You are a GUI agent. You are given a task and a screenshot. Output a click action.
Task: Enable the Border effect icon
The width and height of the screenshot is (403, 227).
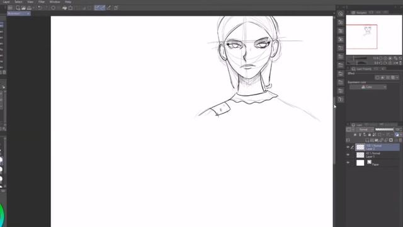[377, 78]
